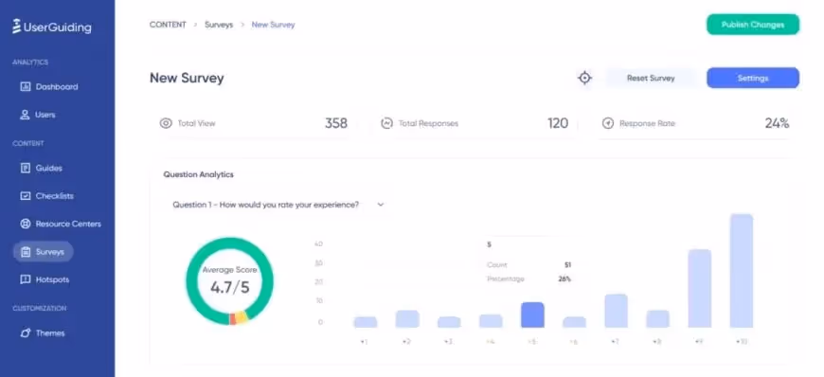Click the 4.7/5 average score text
Viewport: 824px width, 377px height.
pos(229,287)
